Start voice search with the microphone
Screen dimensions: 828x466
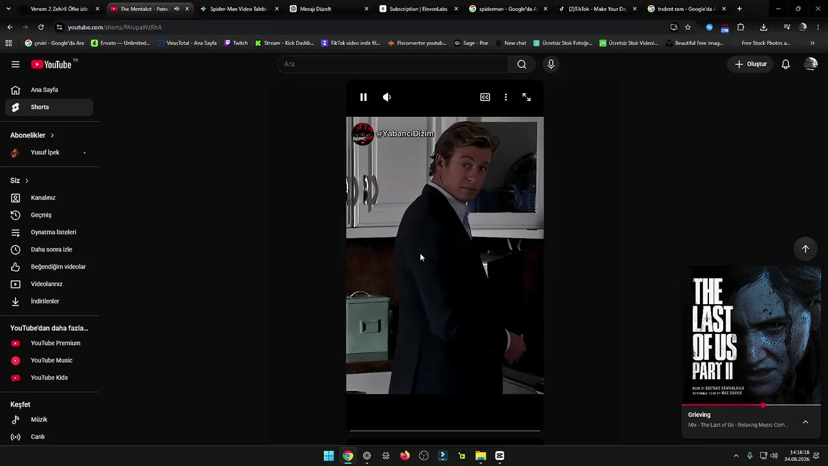(x=550, y=64)
